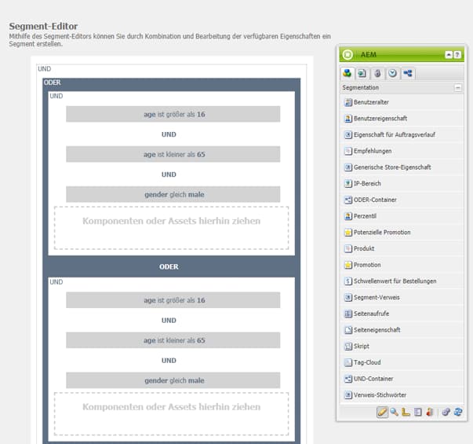The width and height of the screenshot is (473, 444).
Task: Select the ODER-Container component icon
Action: pyautogui.click(x=348, y=200)
